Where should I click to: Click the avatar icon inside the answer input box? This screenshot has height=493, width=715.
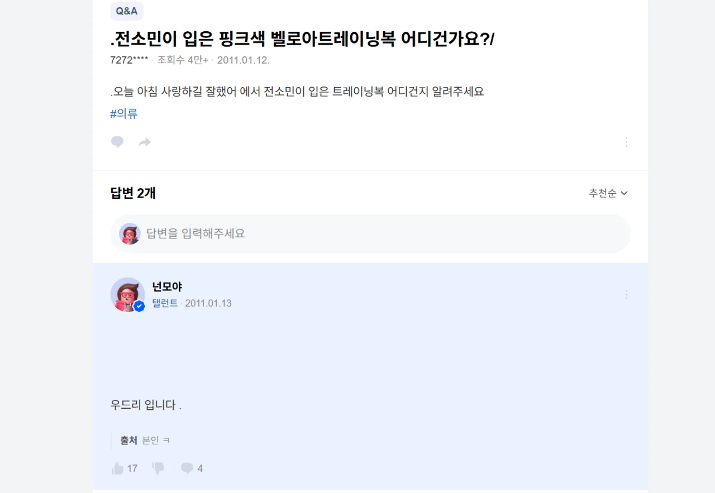click(x=130, y=233)
